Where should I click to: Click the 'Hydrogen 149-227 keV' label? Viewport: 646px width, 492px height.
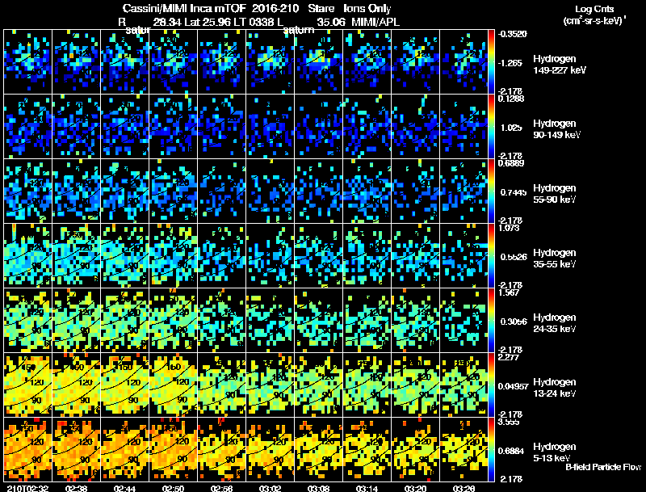point(560,65)
